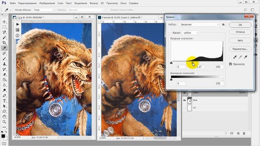Load channel as selection dotted circle icon

pyautogui.click(x=226, y=133)
